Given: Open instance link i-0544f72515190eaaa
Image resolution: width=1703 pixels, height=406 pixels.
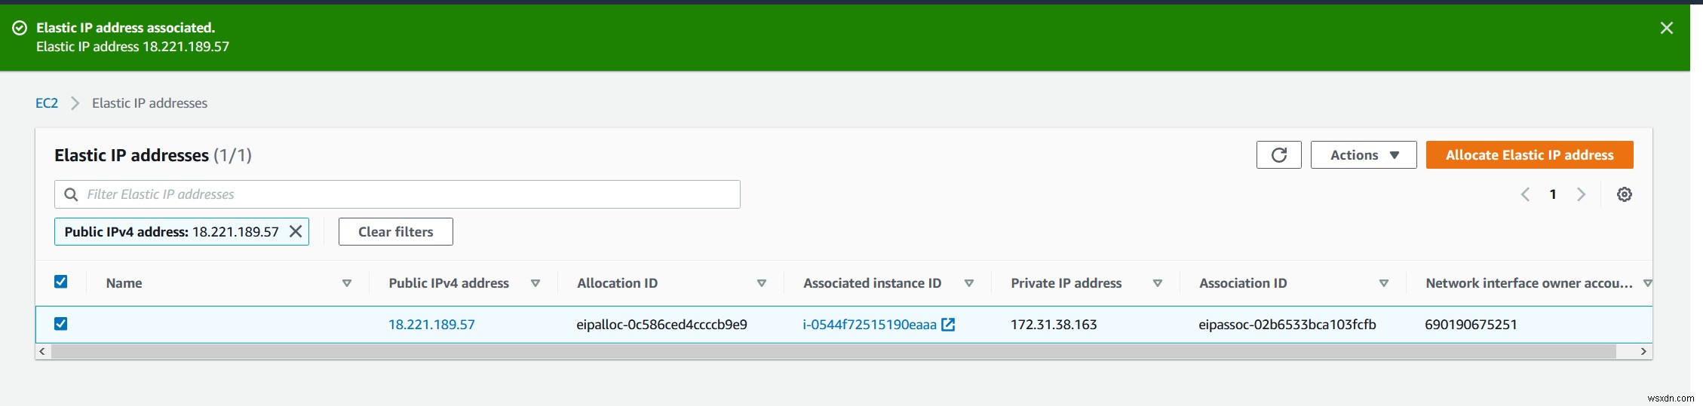Looking at the screenshot, I should (x=870, y=325).
